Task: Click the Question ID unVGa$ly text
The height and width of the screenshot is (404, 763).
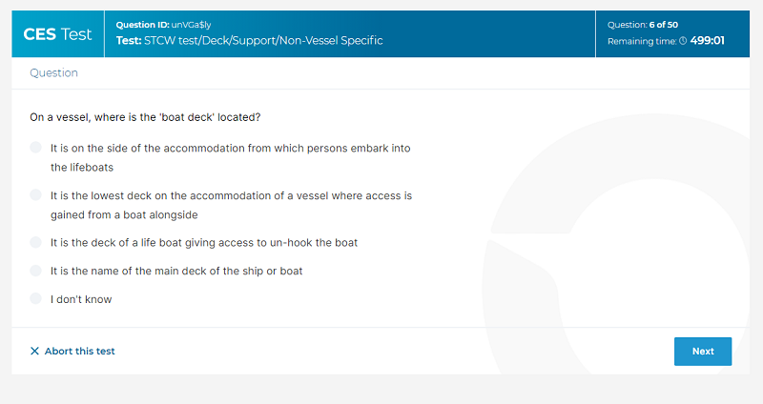Action: click(x=163, y=25)
